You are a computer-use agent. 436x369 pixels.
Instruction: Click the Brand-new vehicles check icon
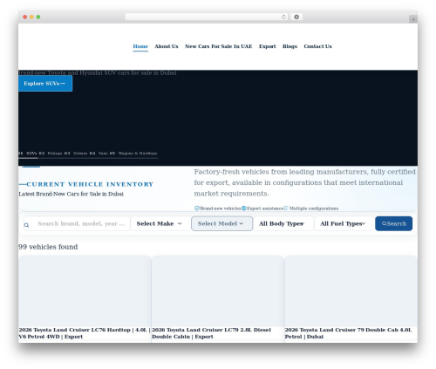(197, 208)
